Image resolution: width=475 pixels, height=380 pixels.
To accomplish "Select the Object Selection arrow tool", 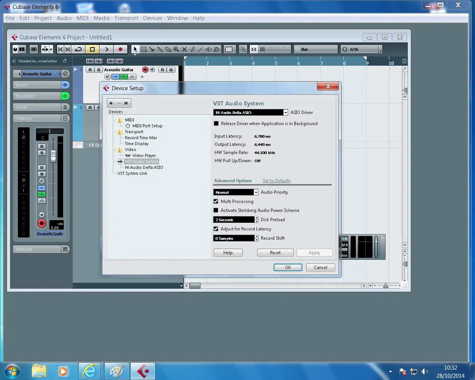I will 135,49.
